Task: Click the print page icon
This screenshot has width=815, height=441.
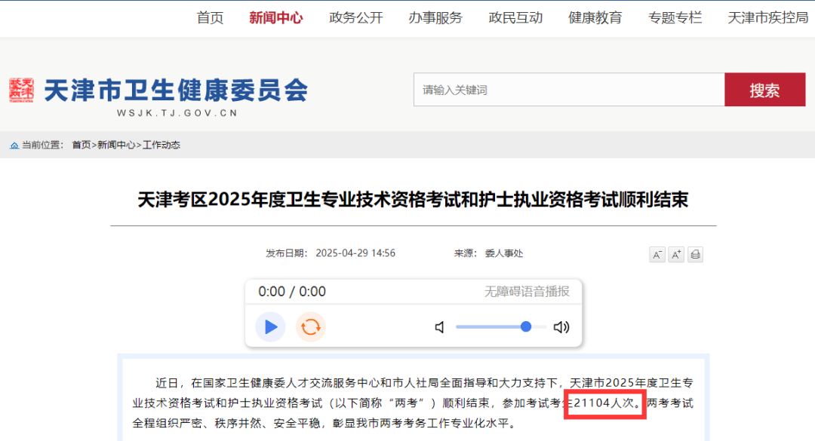Action: pos(695,254)
